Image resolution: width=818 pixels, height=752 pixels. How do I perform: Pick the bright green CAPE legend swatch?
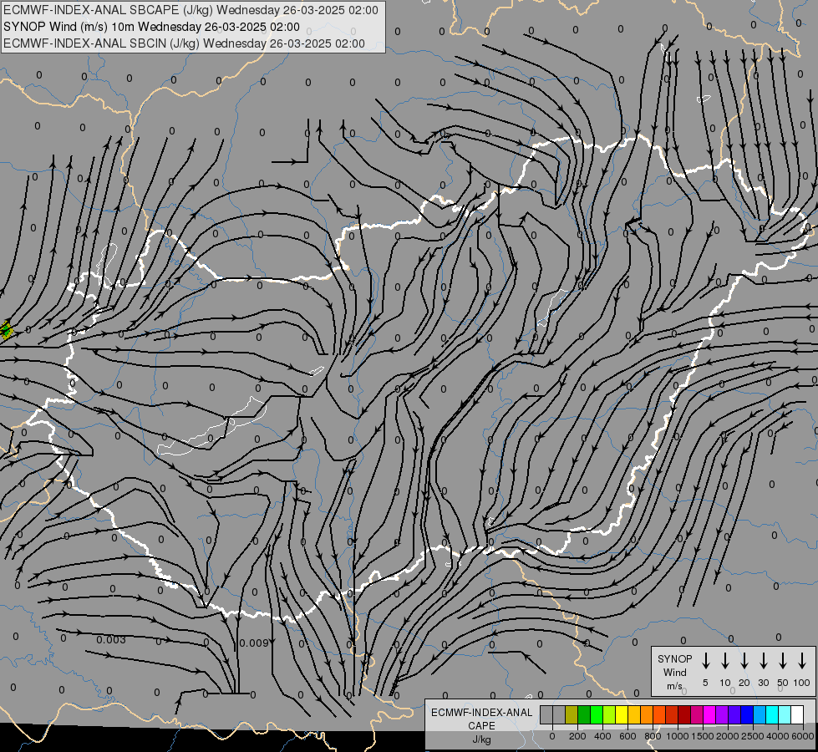(597, 714)
